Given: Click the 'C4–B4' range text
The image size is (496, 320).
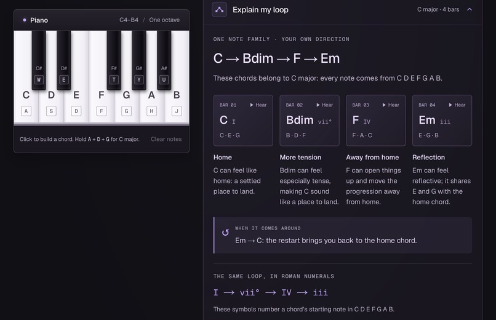Looking at the screenshot, I should [129, 20].
